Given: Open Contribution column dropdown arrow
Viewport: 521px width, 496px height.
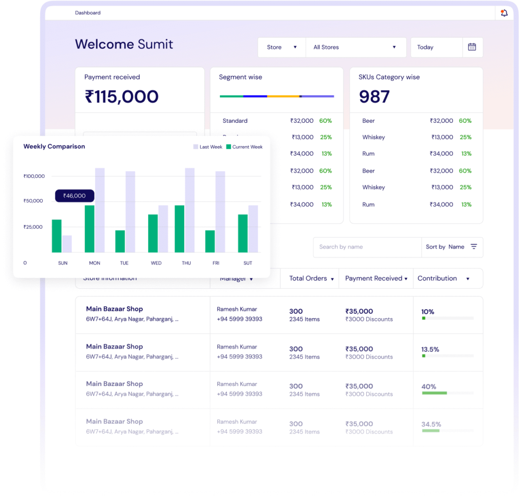Looking at the screenshot, I should [467, 279].
